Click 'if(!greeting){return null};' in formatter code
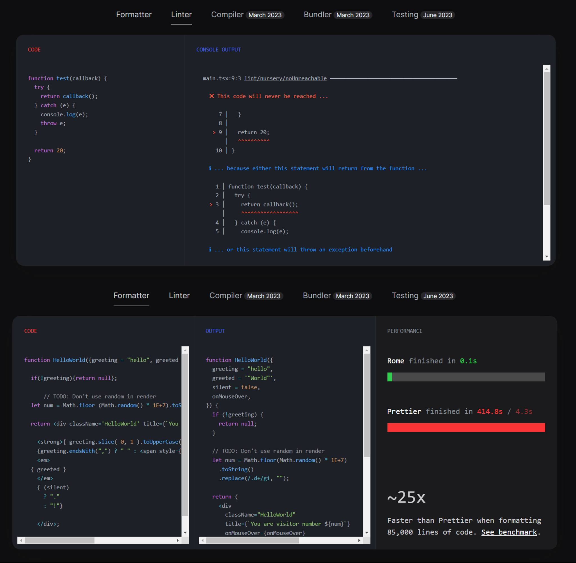The width and height of the screenshot is (576, 563). pos(74,378)
